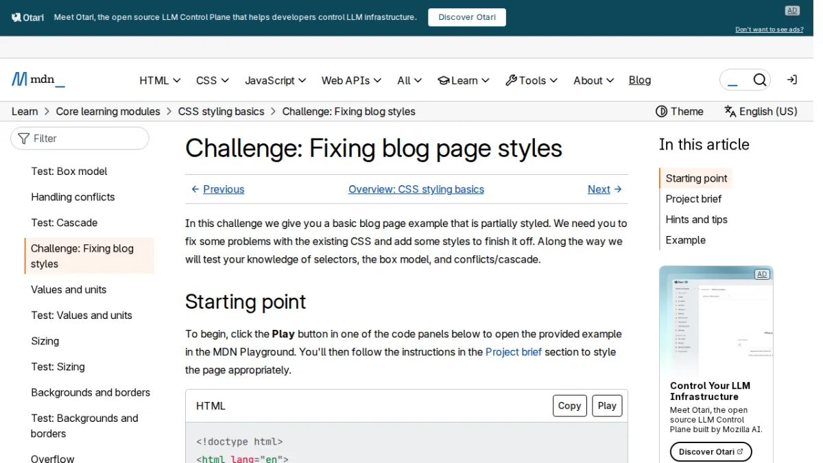Viewport: 823px width, 463px height.
Task: Go to the Next article via arrow link
Action: tap(605, 189)
